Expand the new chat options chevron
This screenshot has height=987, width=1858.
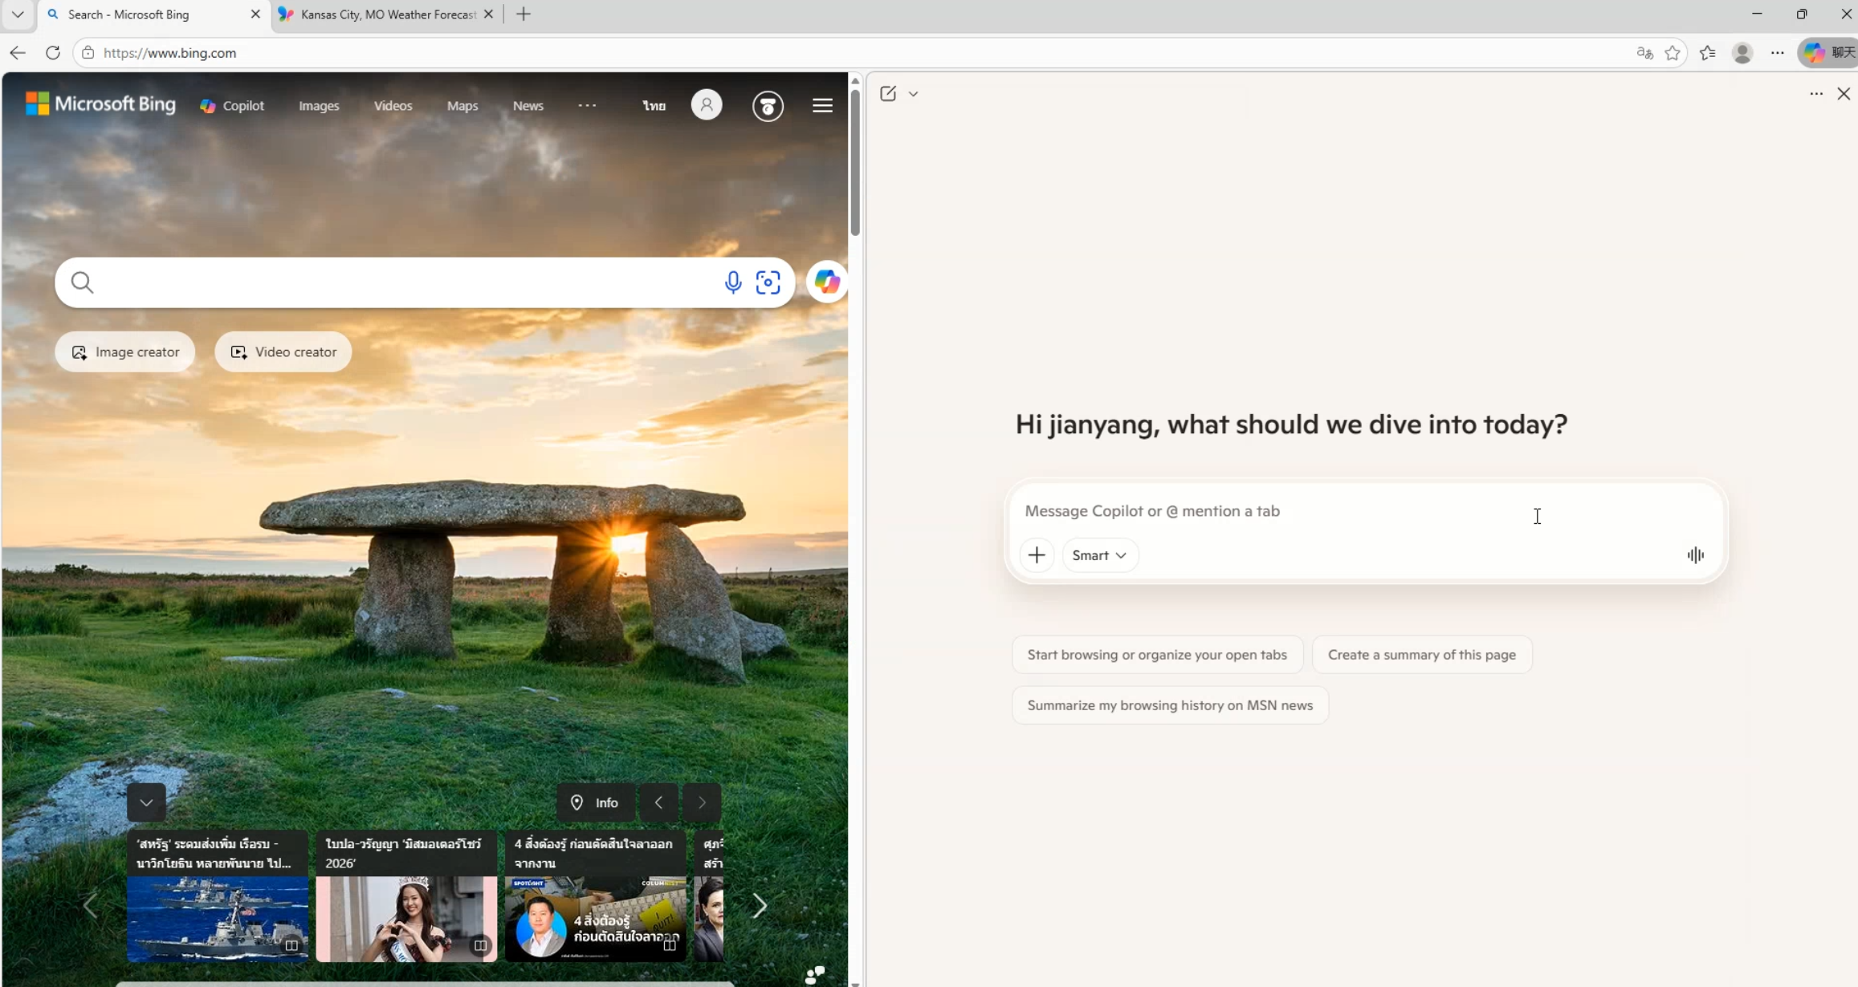[x=914, y=94]
